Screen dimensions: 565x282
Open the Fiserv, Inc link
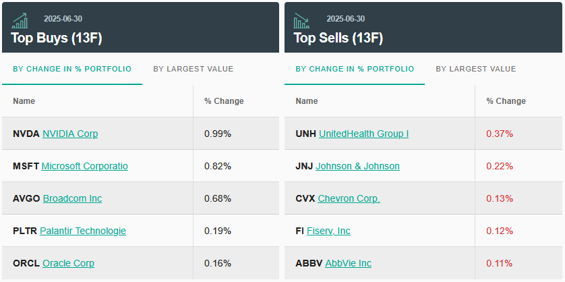[x=328, y=231]
